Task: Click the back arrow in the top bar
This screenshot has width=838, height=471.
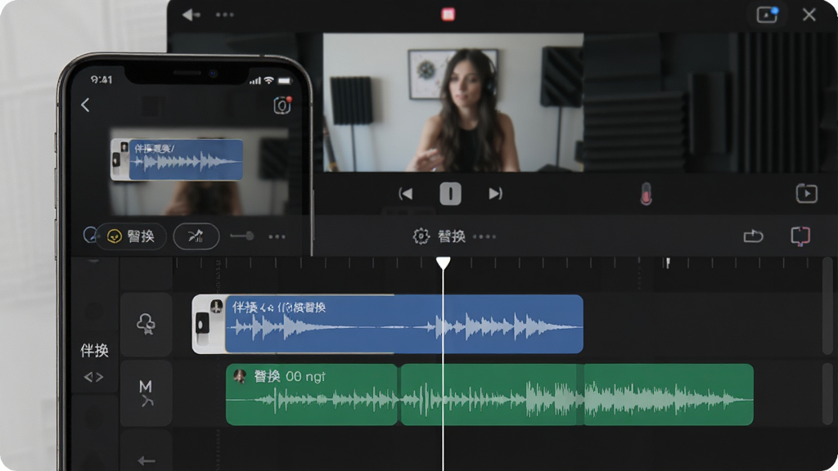Action: 190,15
